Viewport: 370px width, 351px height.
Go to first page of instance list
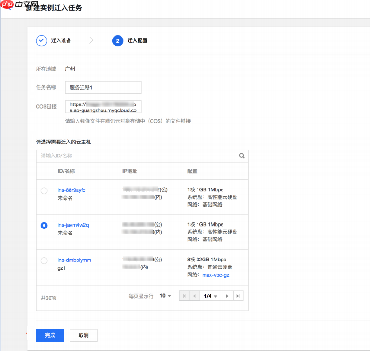(x=185, y=296)
